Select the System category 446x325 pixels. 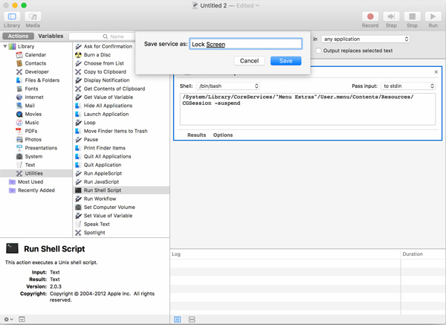point(33,156)
